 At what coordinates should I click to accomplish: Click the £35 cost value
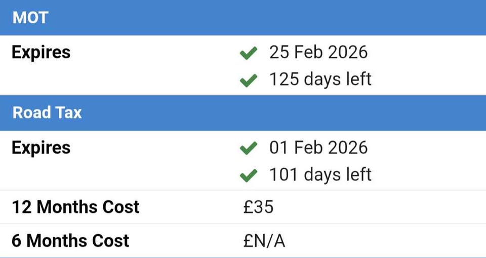pyautogui.click(x=258, y=207)
